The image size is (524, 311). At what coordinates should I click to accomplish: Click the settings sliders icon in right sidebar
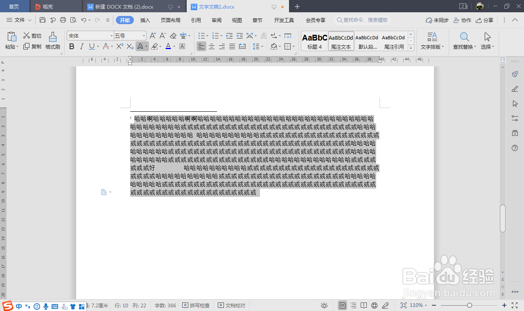click(515, 118)
